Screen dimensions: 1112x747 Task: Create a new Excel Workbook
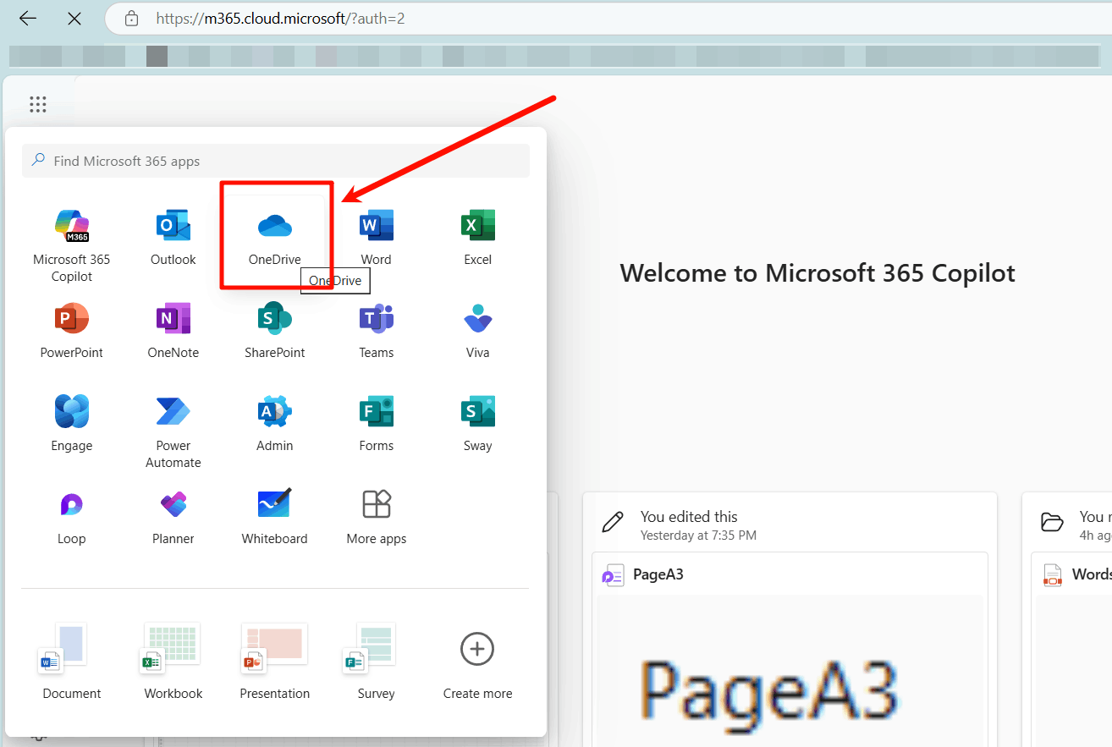tap(173, 662)
